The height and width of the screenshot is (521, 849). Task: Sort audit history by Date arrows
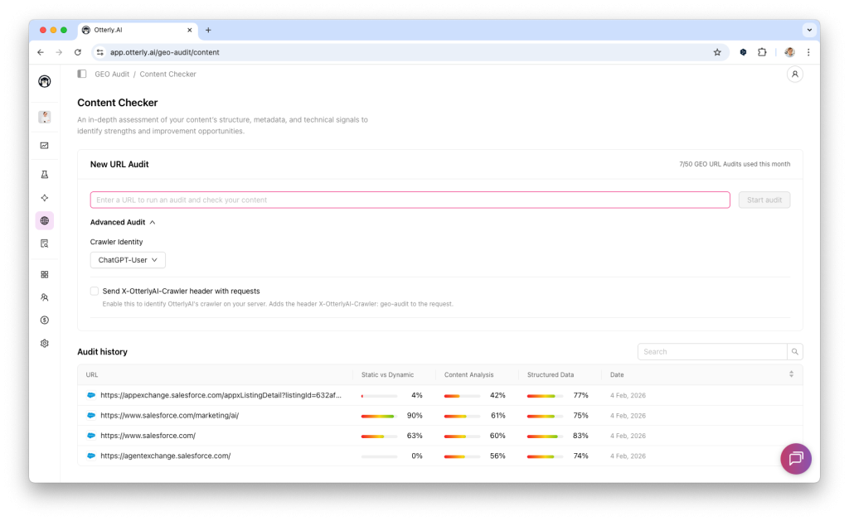(791, 374)
